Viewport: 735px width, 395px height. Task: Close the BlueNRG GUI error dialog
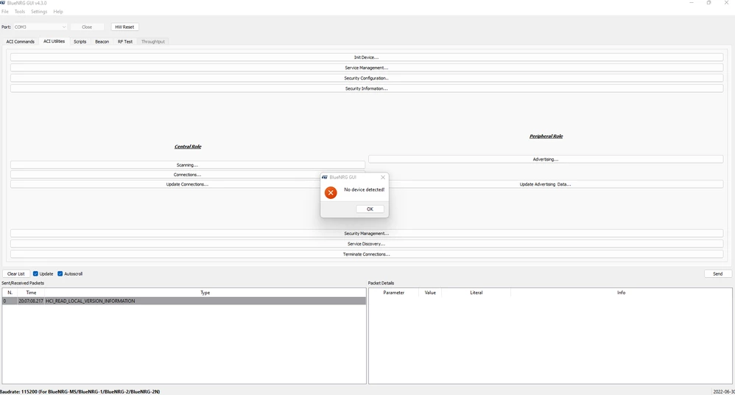383,178
